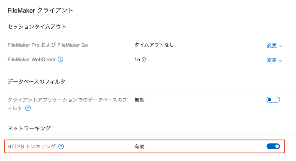Image resolution: width=296 pixels, height=161 pixels.
Task: Show help for HTTPS トンネリング
Action: click(x=61, y=146)
